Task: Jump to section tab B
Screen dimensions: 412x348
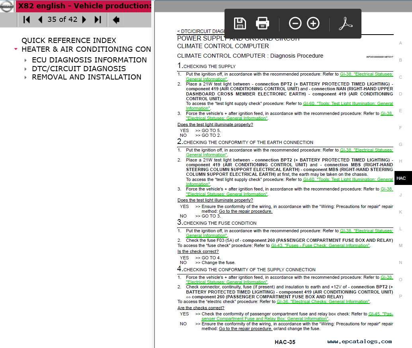Action: (x=400, y=60)
